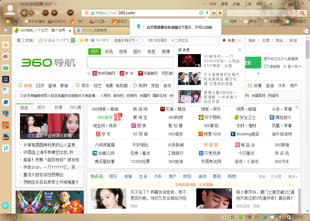The height and width of the screenshot is (221, 310).
Task: Launch the rocket speed-boost icon in status bar
Action: pyautogui.click(x=232, y=217)
